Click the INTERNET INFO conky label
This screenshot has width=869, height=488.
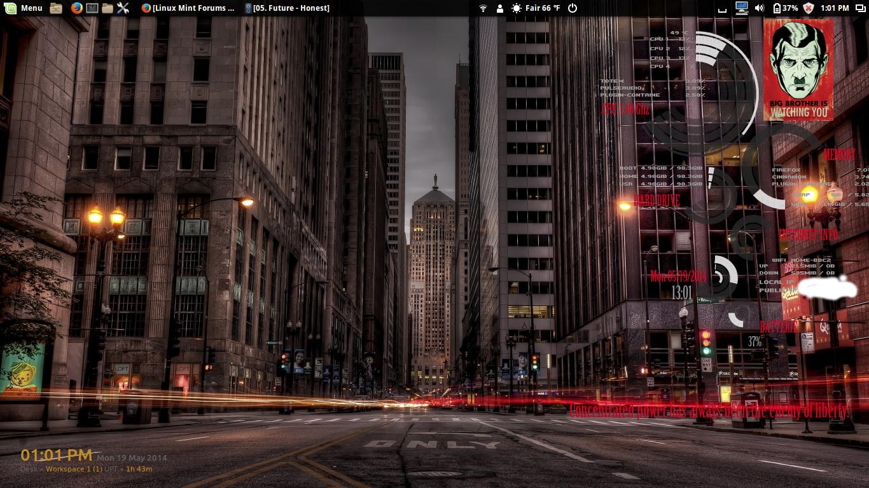click(x=808, y=234)
